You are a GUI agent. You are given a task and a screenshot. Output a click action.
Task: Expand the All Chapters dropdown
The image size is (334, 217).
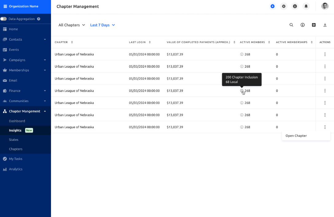click(72, 25)
